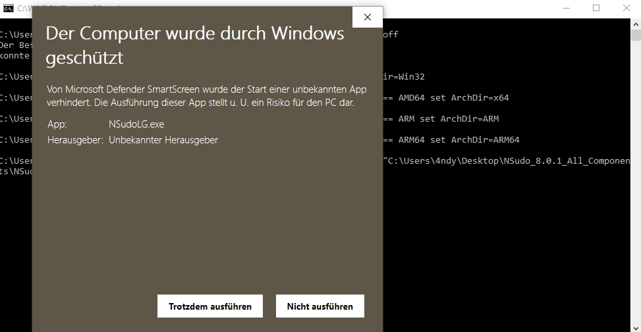641x332 pixels.
Task: Click console text 'ARM64 set ArchDir=ARM64'
Action: tap(459, 140)
